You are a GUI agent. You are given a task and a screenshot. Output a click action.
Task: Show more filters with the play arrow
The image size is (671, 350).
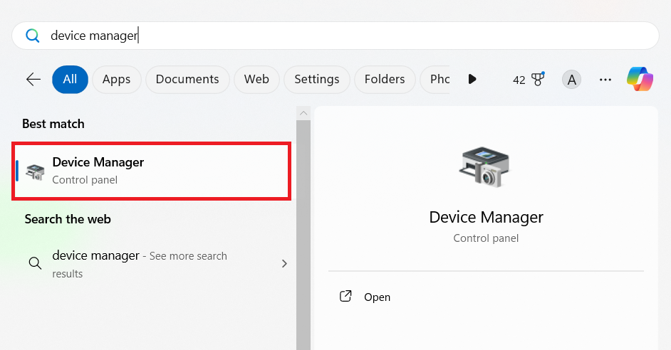(472, 79)
